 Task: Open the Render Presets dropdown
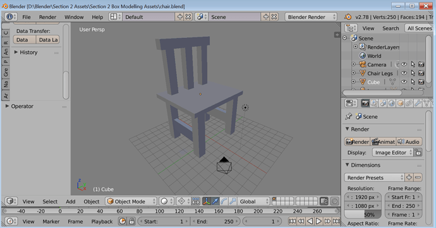[375, 177]
